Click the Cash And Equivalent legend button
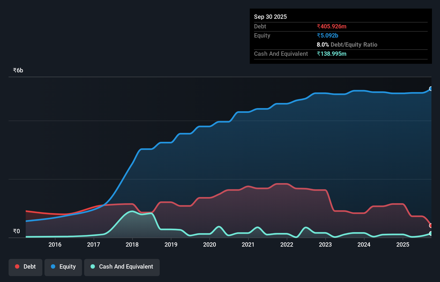 pyautogui.click(x=122, y=267)
